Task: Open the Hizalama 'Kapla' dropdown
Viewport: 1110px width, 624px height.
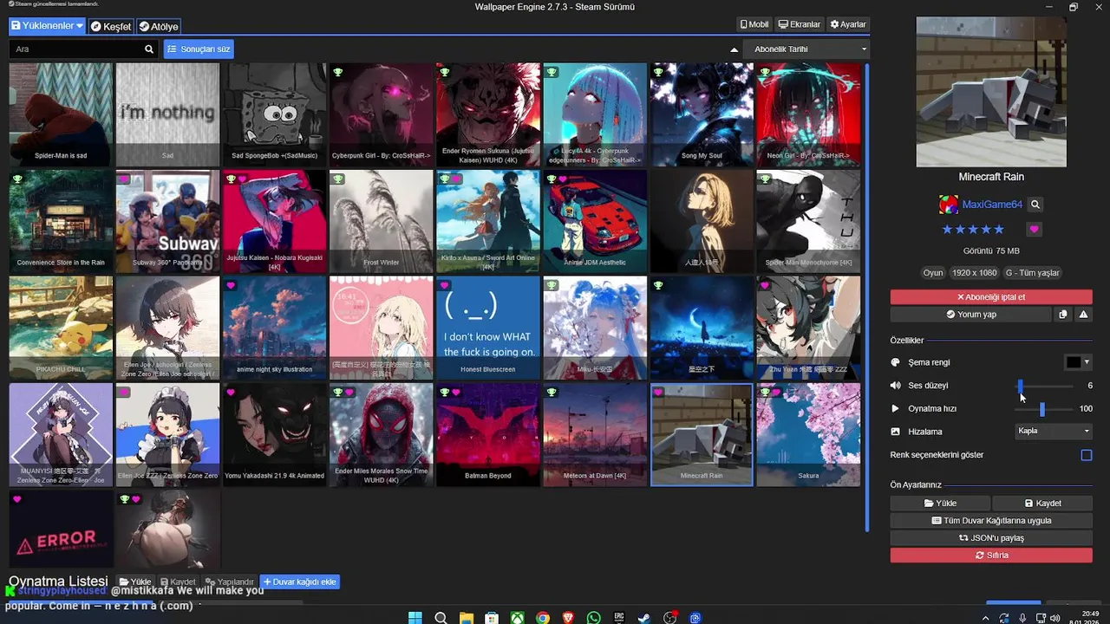Action: (1054, 431)
